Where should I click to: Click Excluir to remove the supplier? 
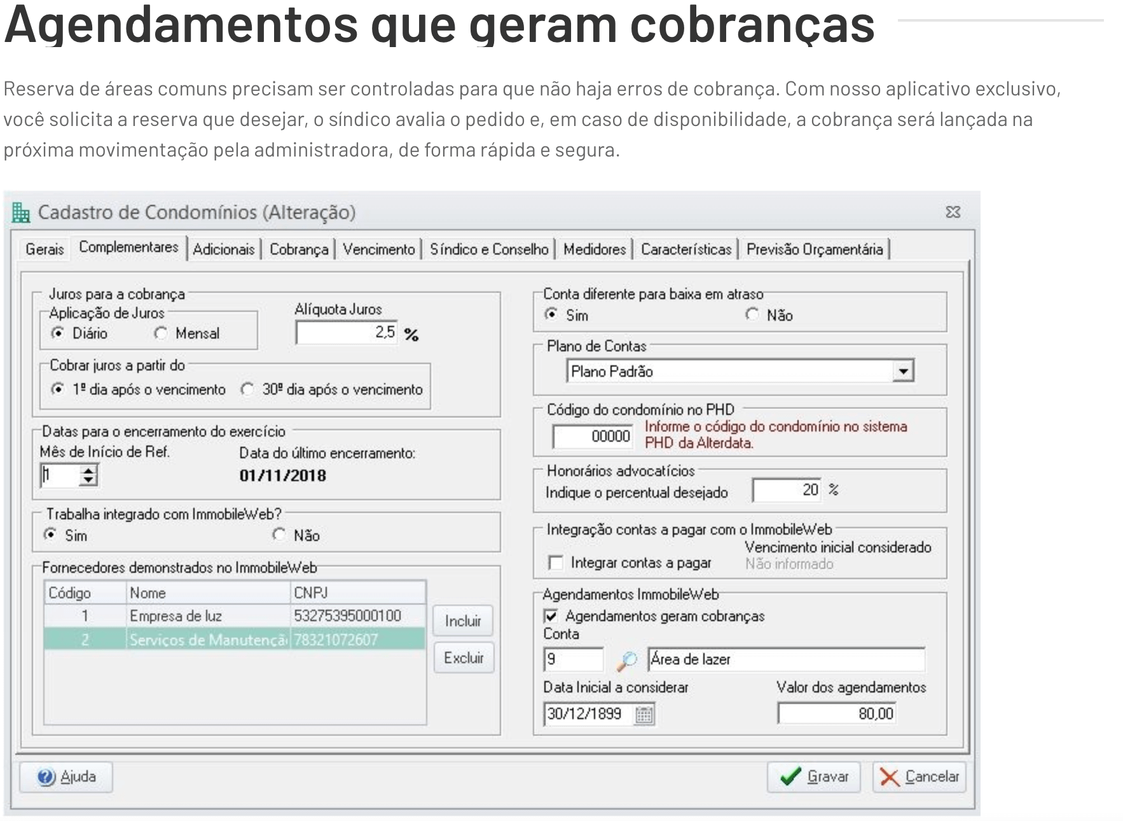463,658
